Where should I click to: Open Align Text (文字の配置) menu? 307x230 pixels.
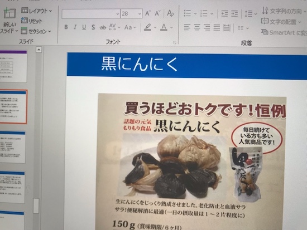point(281,22)
